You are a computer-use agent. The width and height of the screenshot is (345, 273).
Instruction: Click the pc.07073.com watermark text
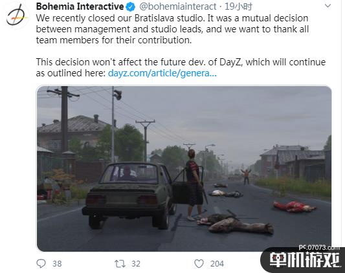pos(319,248)
